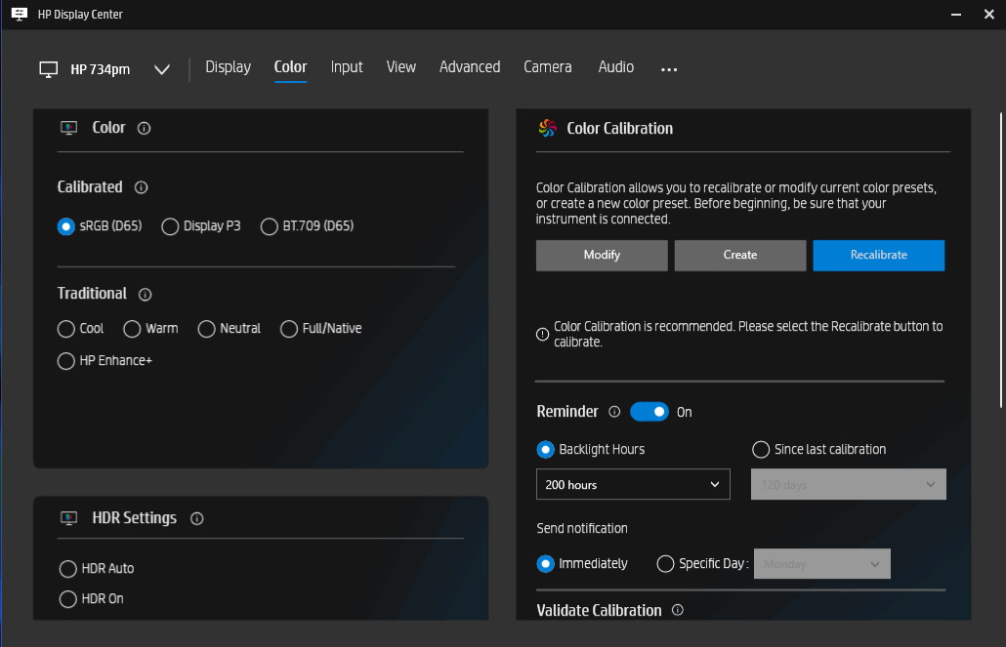Viewport: 1006px width, 647px height.
Task: Click the Recalibrate button
Action: click(878, 256)
